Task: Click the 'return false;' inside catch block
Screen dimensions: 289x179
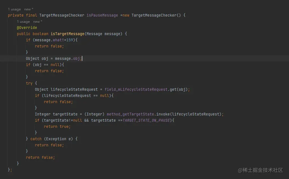Action: pos(49,145)
